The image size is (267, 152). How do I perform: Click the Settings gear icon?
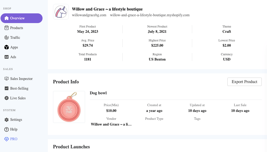7,120
